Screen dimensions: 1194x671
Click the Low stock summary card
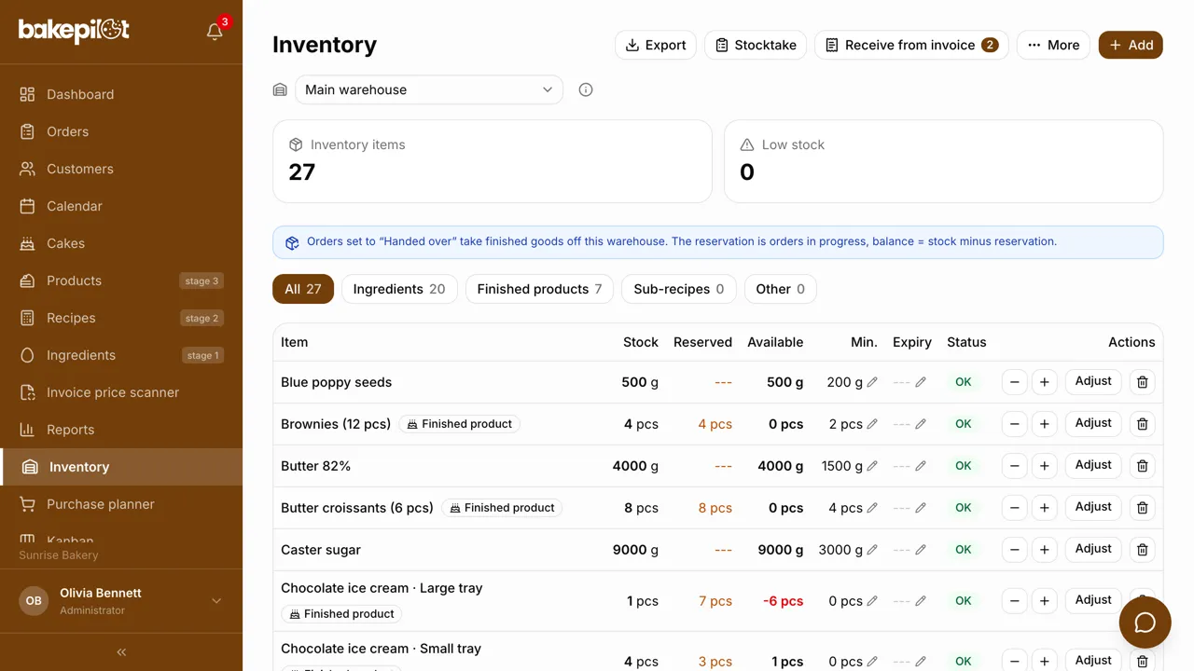944,161
